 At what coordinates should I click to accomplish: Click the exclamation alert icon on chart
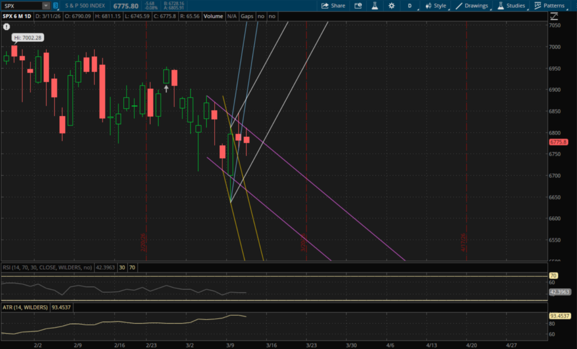(x=6, y=26)
